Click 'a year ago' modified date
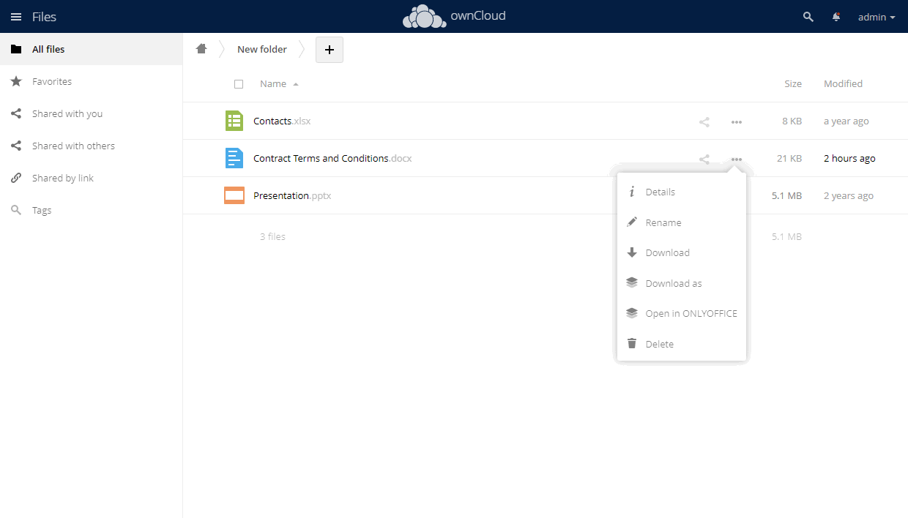908x518 pixels. [846, 121]
